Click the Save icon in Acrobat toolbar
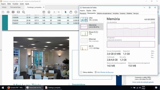 tap(3, 12)
